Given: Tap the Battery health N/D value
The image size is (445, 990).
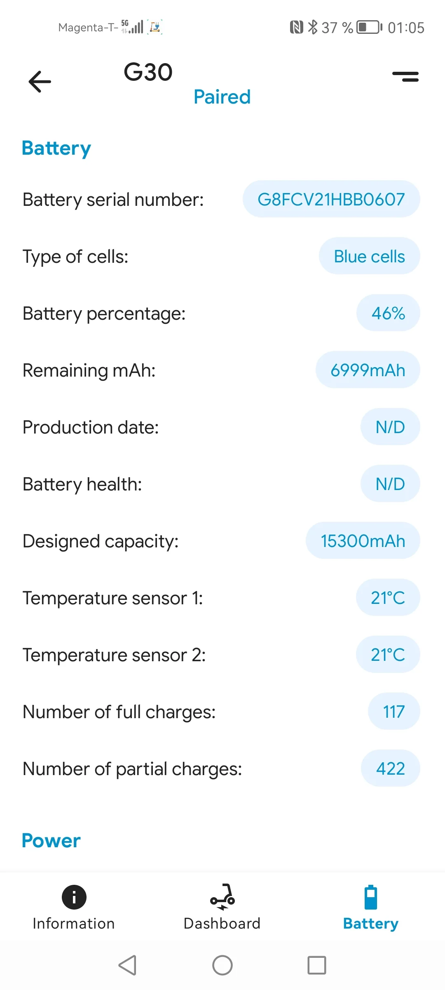Looking at the screenshot, I should point(390,484).
